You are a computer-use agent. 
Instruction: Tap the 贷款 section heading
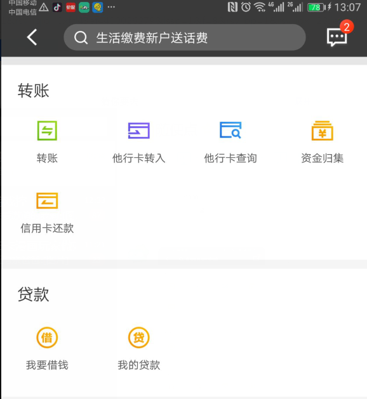tap(34, 294)
